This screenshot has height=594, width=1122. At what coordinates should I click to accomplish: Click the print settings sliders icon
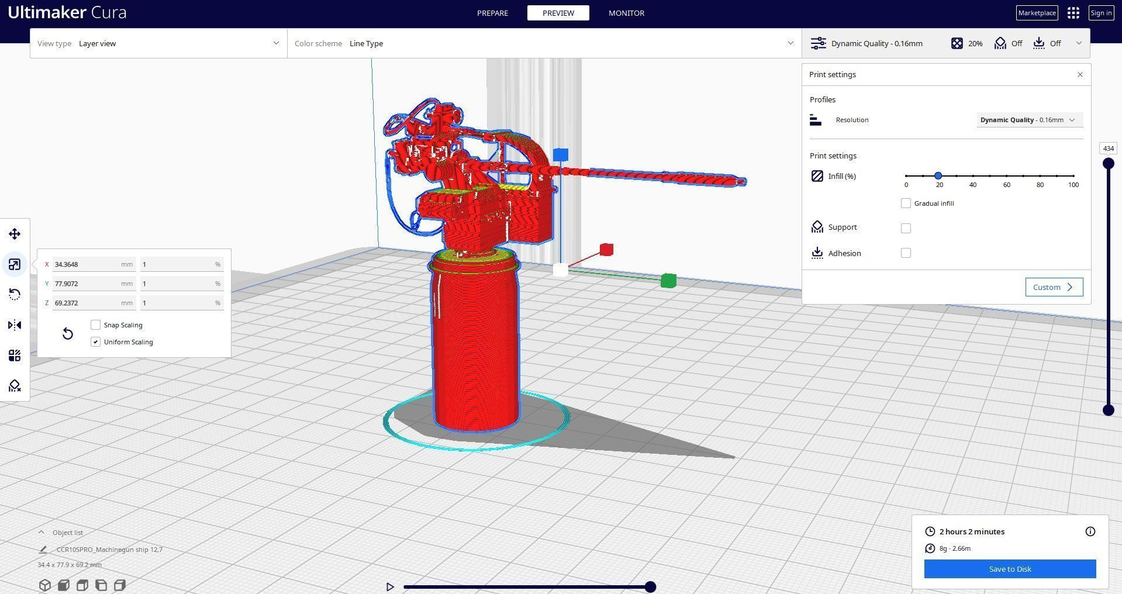coord(818,43)
